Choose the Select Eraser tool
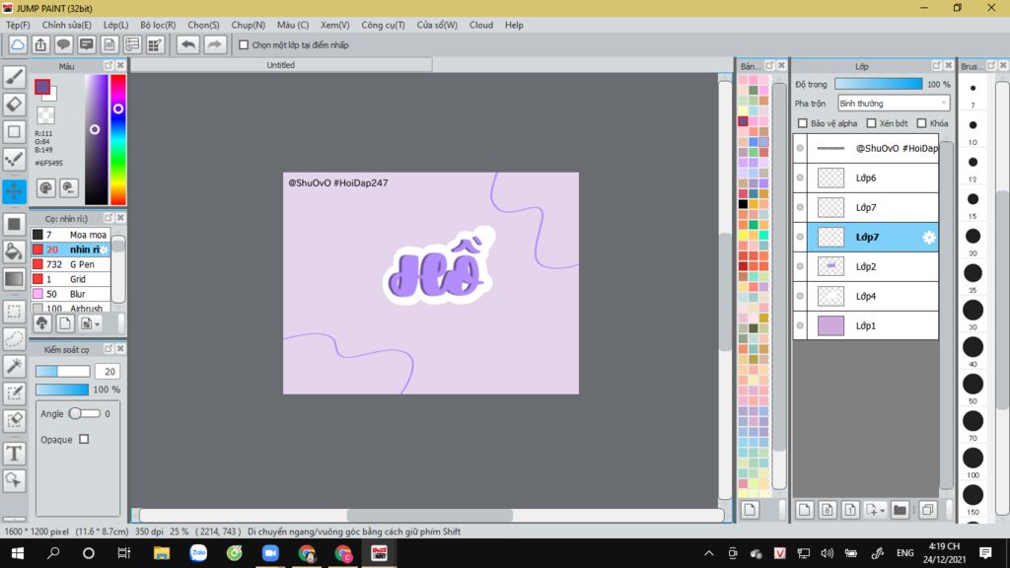This screenshot has height=568, width=1010. pos(14,420)
